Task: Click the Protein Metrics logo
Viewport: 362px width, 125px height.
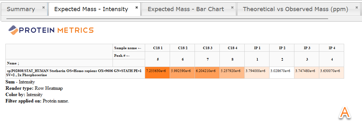Action: (51, 30)
